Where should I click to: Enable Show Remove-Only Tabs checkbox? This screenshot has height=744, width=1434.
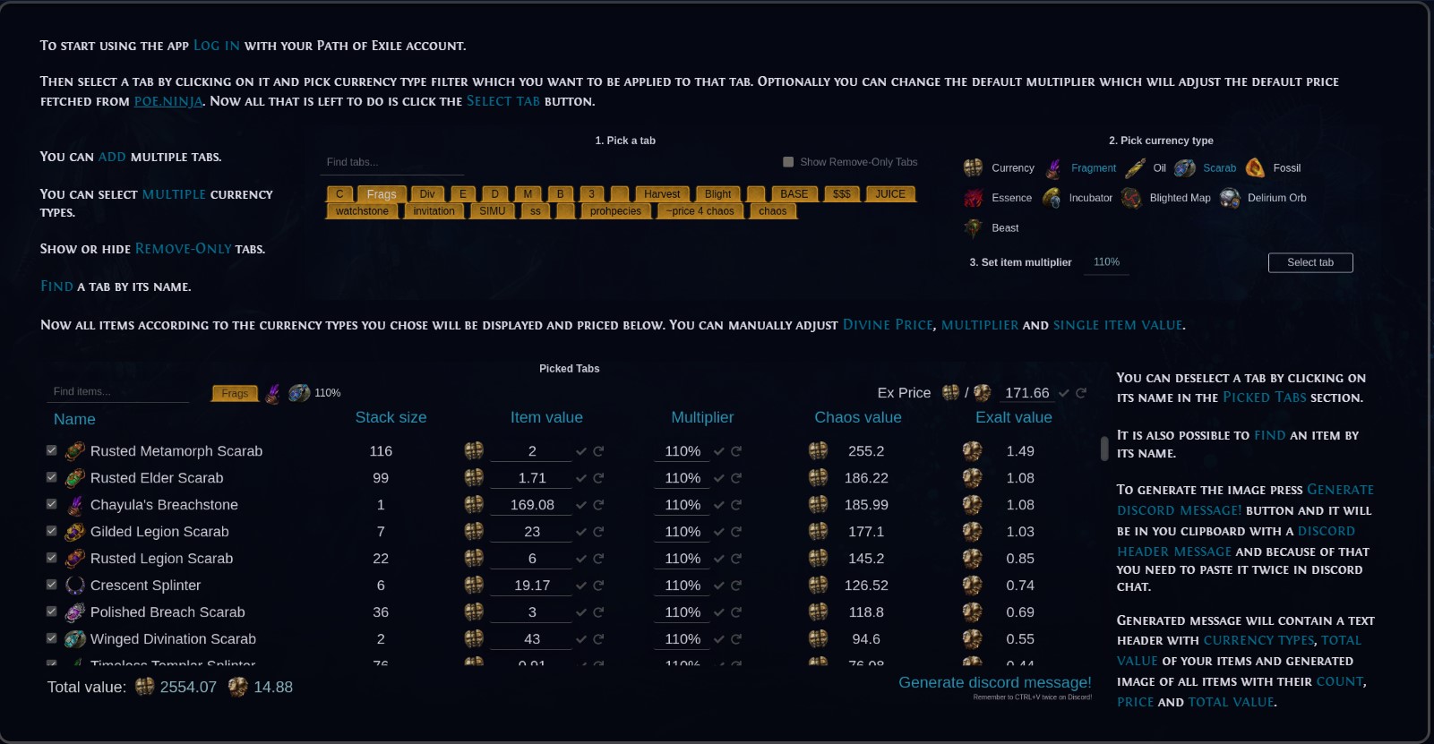(x=788, y=162)
